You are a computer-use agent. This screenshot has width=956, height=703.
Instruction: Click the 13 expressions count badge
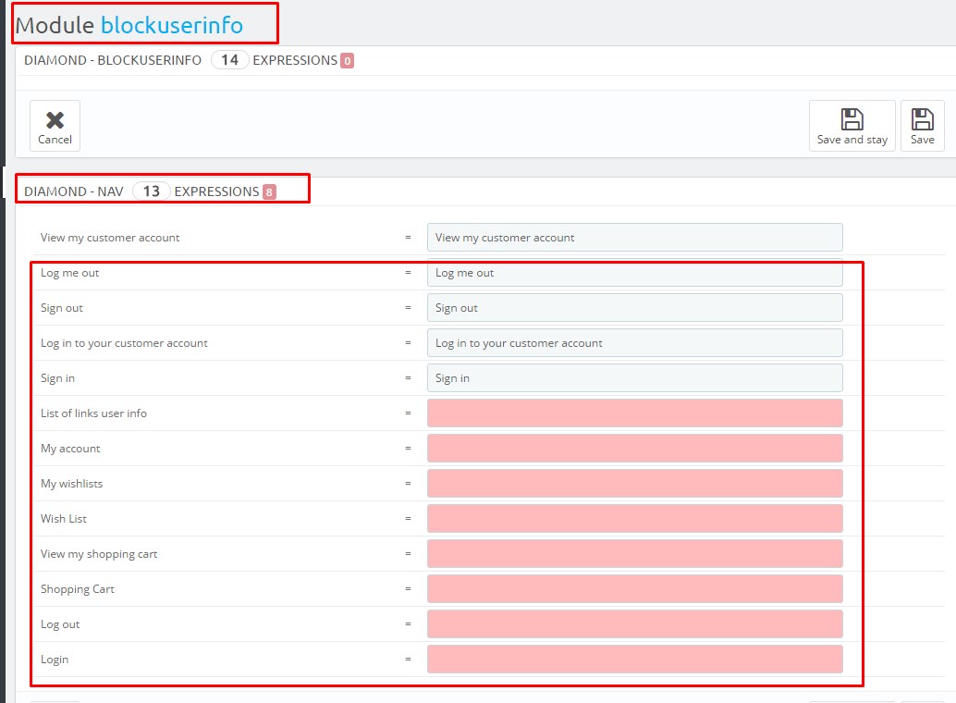pos(152,191)
